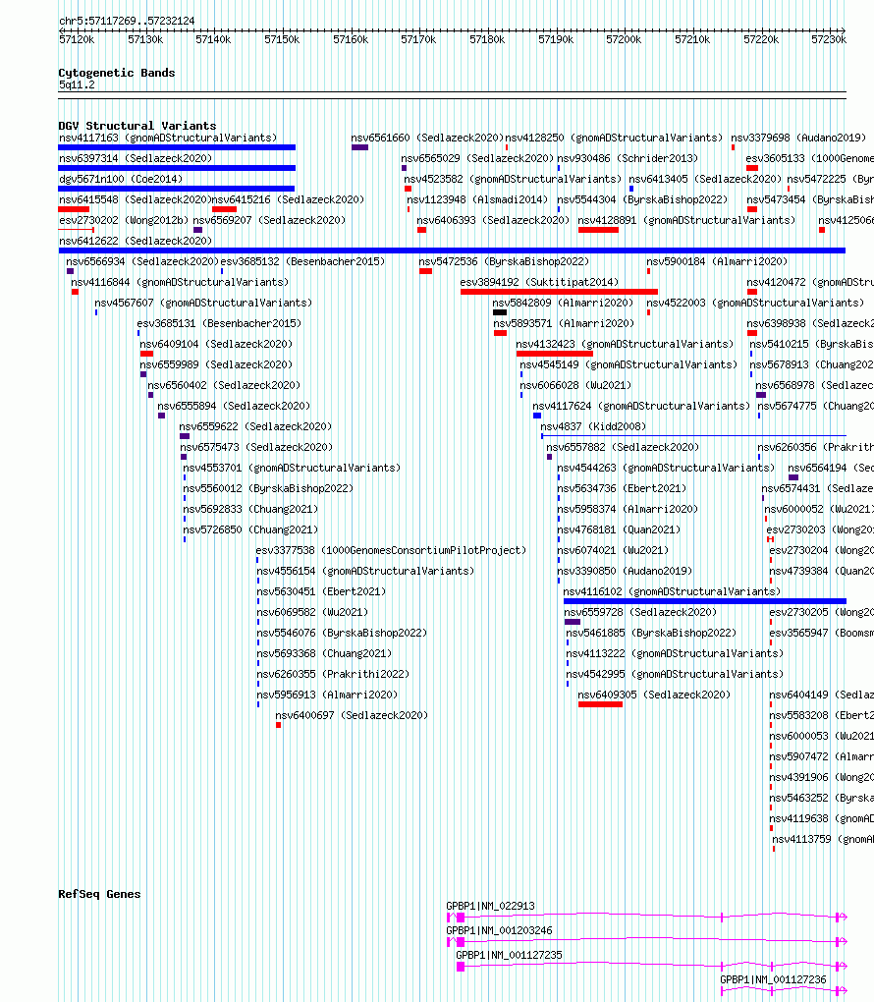Click nsv6559622 (Sedlazeck2020) label
The height and width of the screenshot is (1002, 874).
(255, 427)
